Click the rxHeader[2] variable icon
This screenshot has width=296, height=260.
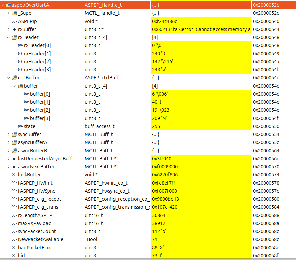click(21, 62)
